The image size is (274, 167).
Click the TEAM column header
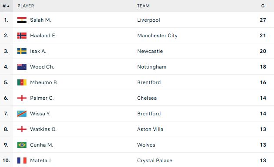point(143,6)
